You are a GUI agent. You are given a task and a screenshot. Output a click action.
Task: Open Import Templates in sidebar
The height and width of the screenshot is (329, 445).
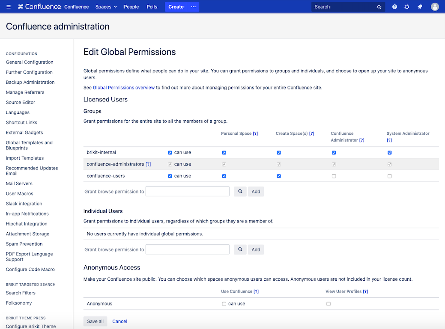coord(25,158)
